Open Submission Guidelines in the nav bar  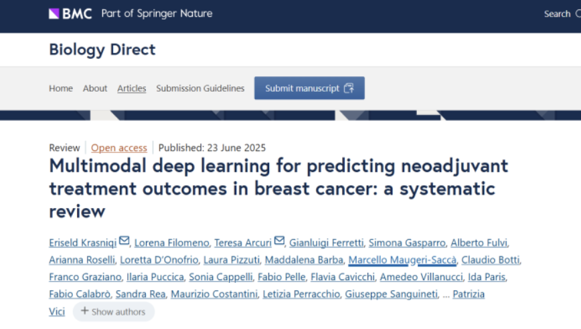point(200,88)
